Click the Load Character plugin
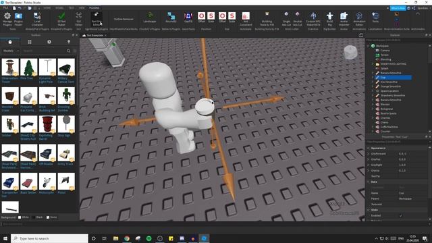This screenshot has height=243, width=432. pos(37,19)
